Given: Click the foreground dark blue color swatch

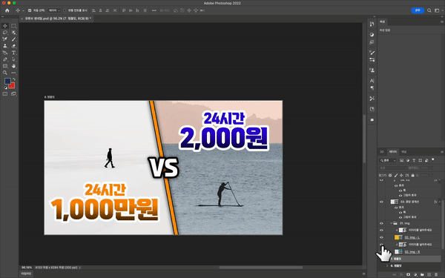Looking at the screenshot, I should (7, 81).
